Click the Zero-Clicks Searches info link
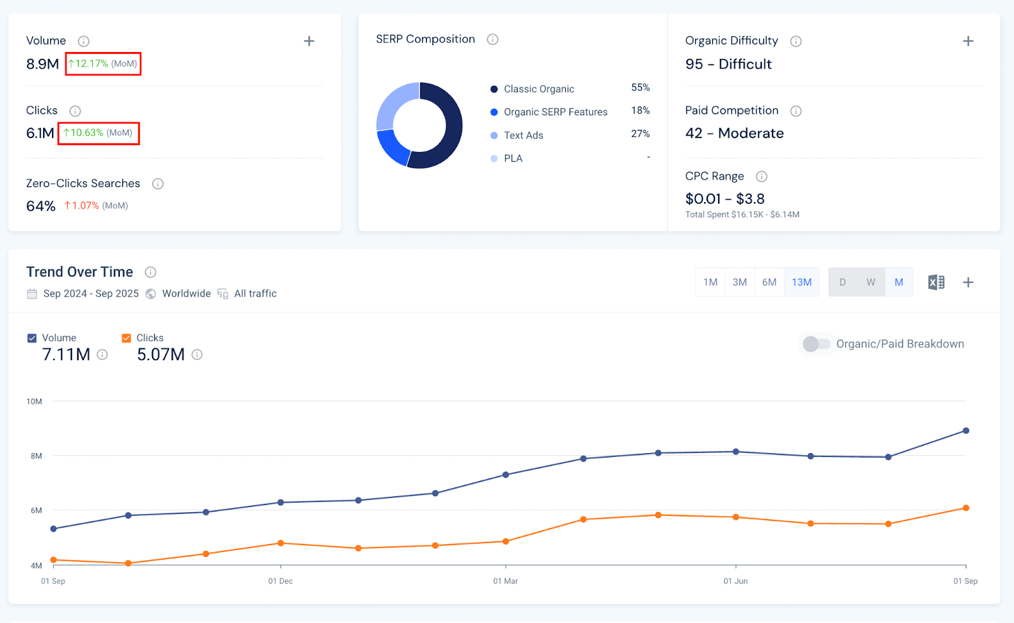1014x623 pixels. [157, 184]
